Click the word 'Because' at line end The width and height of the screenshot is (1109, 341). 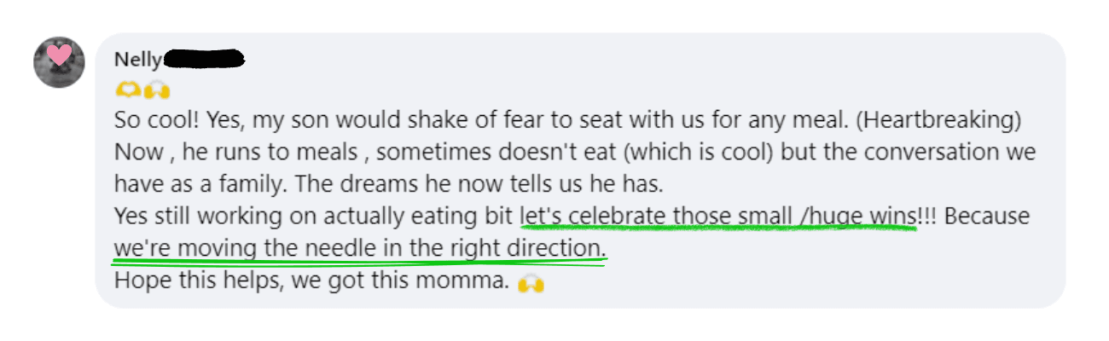987,217
